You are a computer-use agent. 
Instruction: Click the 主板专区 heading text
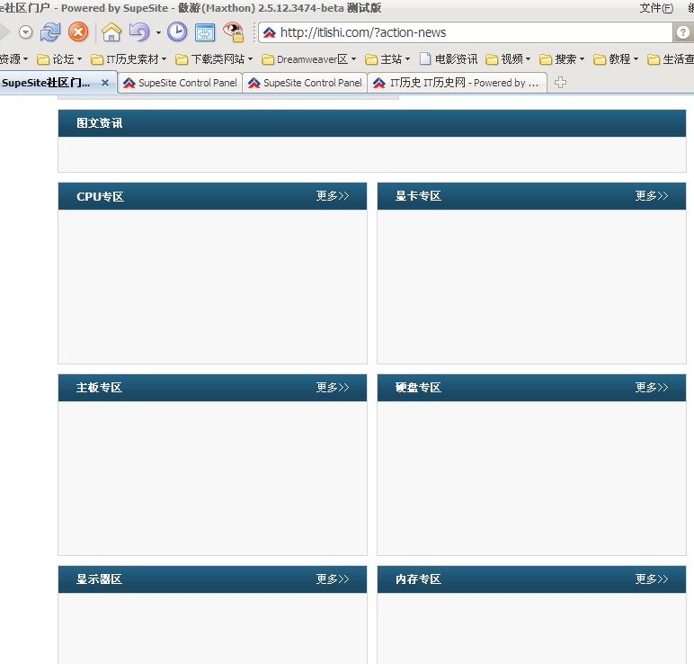pyautogui.click(x=99, y=388)
